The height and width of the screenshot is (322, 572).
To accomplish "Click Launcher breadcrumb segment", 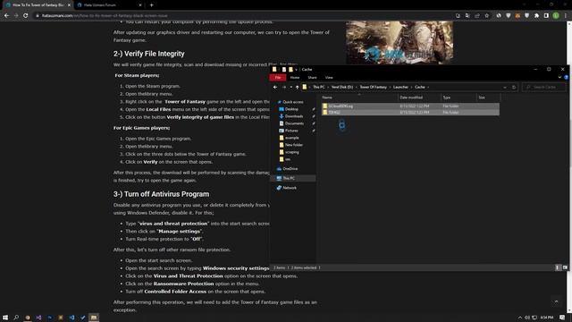I will [400, 88].
